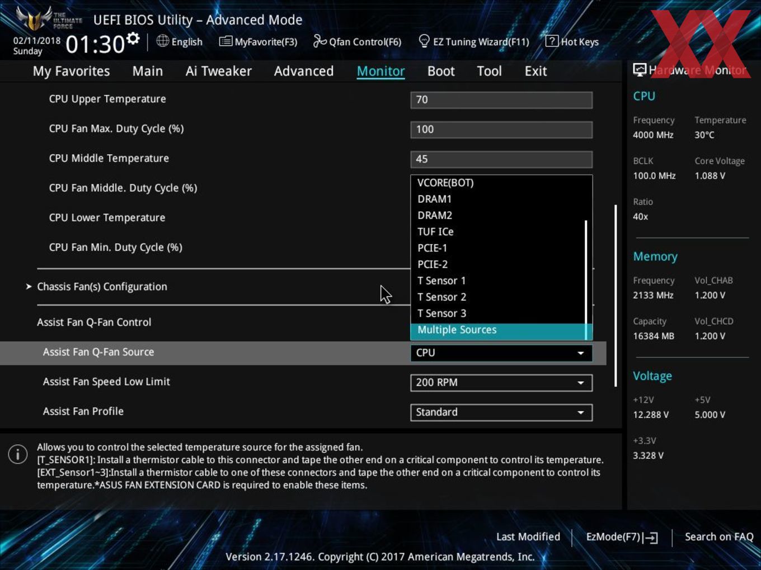
Task: Click CPU Fan Max. Duty Cycle field
Action: [x=501, y=130]
